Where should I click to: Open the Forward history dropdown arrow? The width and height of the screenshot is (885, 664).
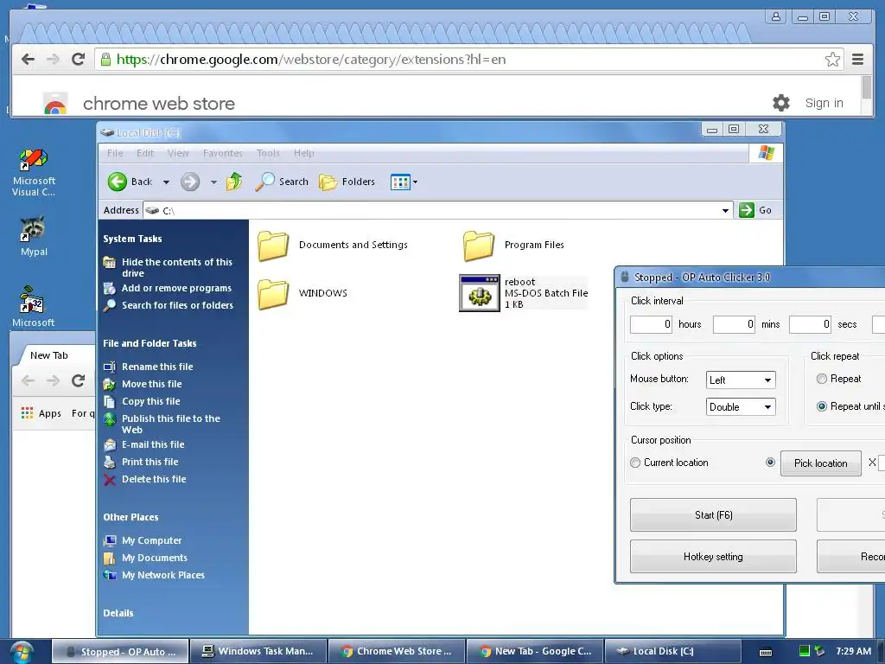pos(213,182)
